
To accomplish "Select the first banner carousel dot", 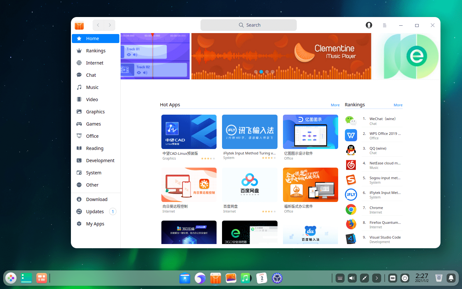I will pyautogui.click(x=256, y=72).
